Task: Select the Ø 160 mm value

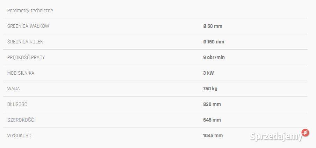Action: tap(214, 42)
